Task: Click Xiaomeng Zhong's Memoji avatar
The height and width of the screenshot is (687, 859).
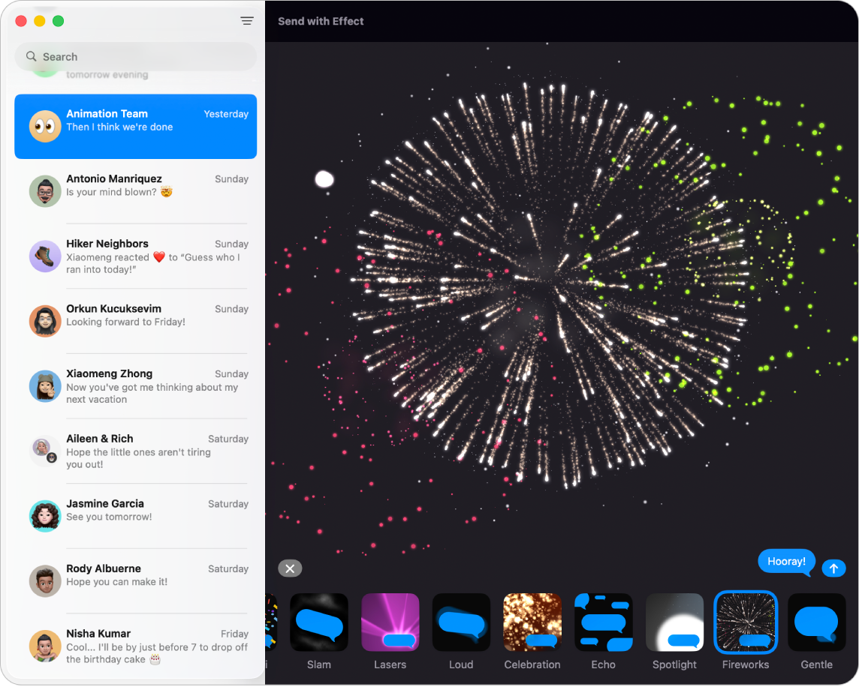Action: pos(45,386)
